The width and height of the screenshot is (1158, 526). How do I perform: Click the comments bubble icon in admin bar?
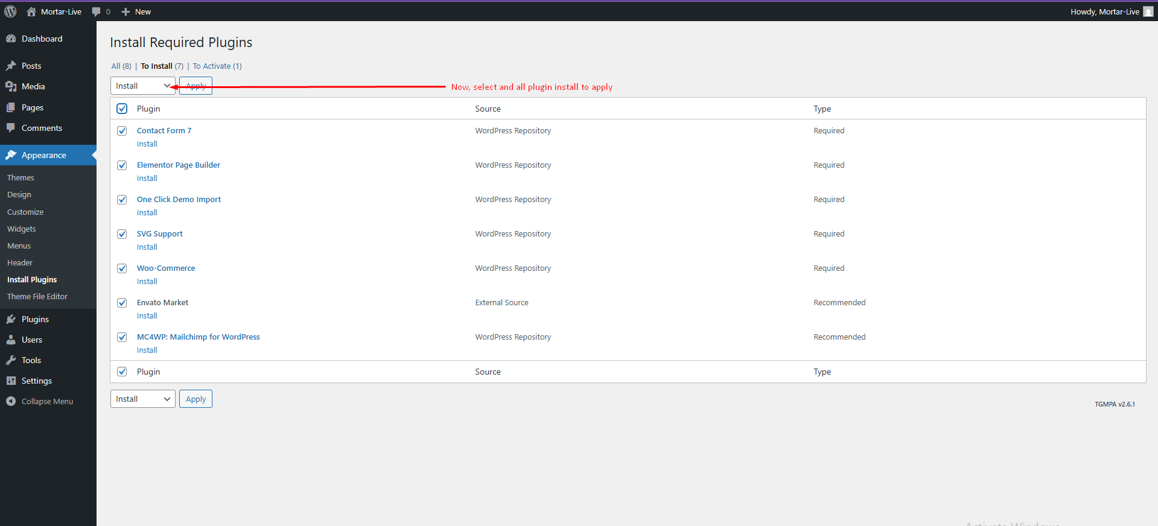96,11
